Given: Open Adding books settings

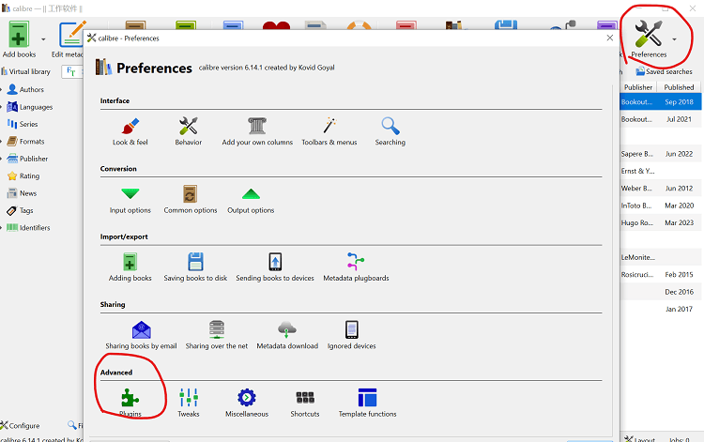Looking at the screenshot, I should click(130, 267).
